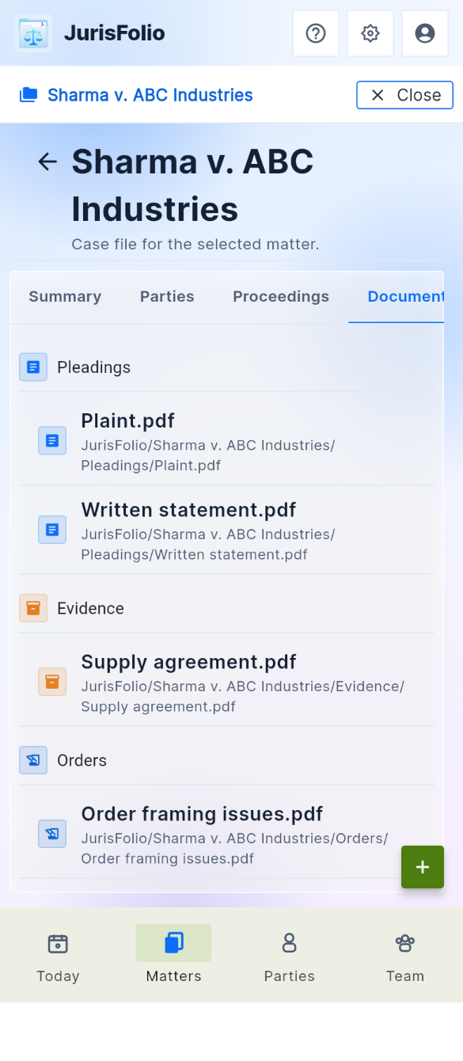Click the Evidence section heading
The image size is (463, 1061).
point(90,608)
